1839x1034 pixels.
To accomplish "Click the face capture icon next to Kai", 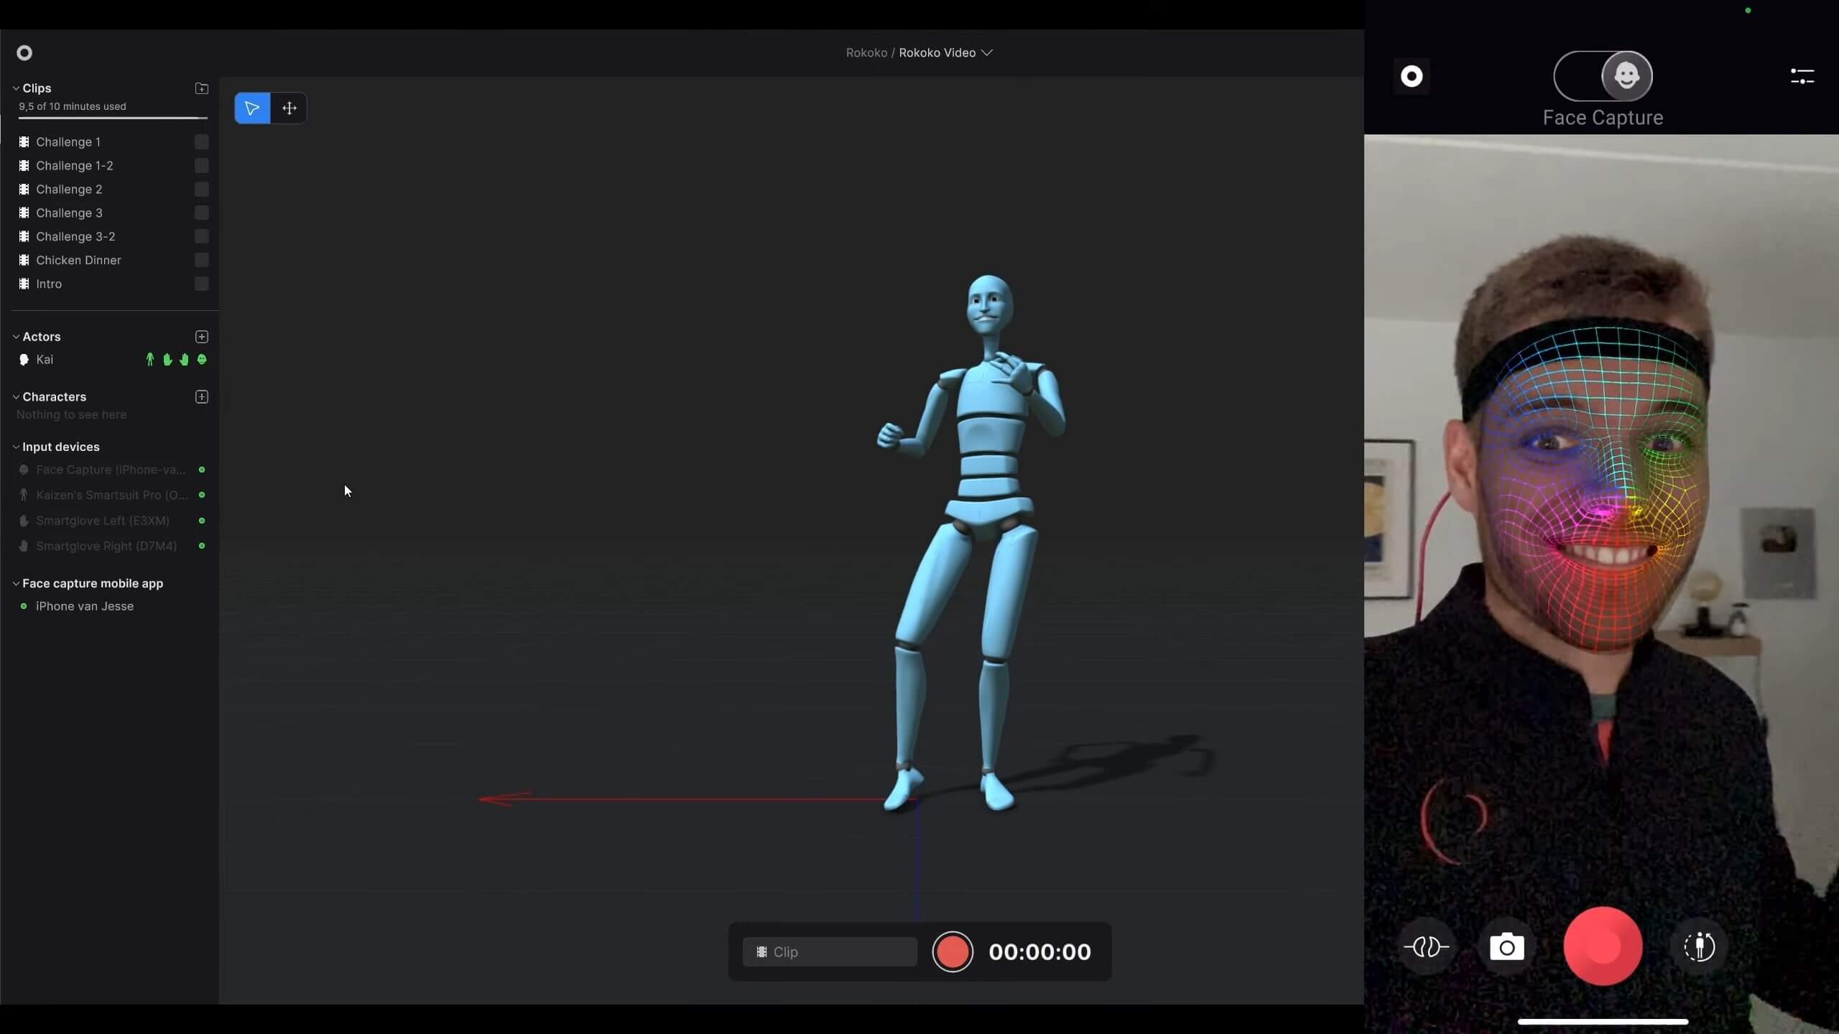I will [202, 360].
